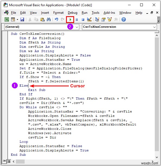Open the View menu
Image resolution: width=161 pixels, height=166 pixels.
[33, 13]
